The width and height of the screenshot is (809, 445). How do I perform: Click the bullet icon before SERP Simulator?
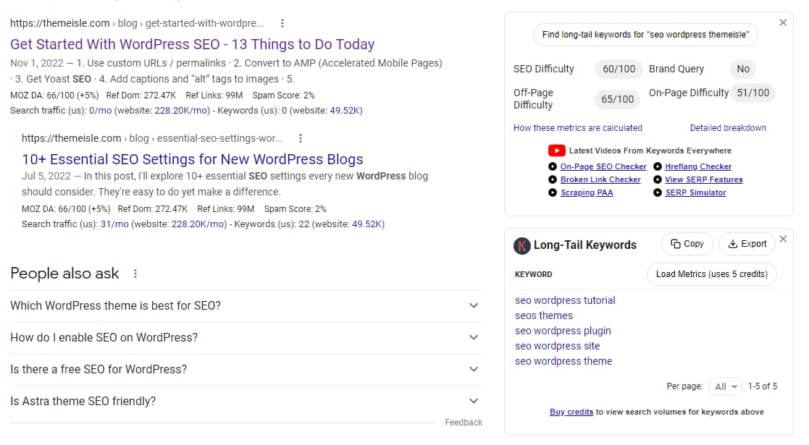(x=658, y=192)
